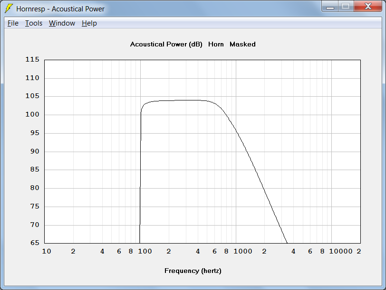386x290 pixels.
Task: Close the Acoustical Power window
Action: 368,6
